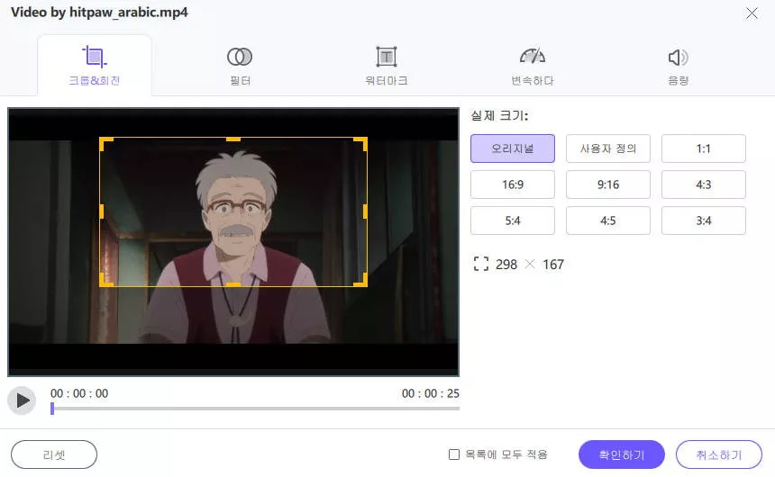Click the crop width value 298
Screen dimensions: 775x477
(506, 265)
